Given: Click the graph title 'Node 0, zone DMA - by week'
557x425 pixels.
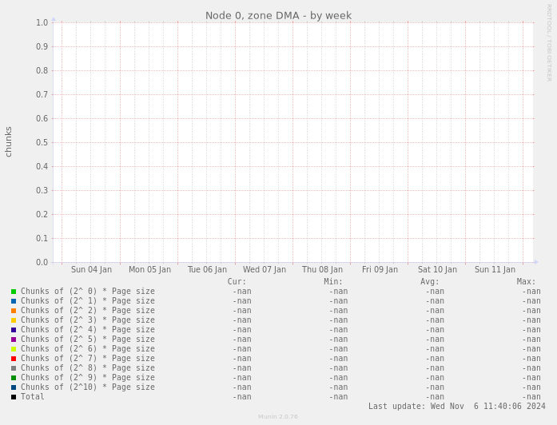Looking at the screenshot, I should (278, 16).
